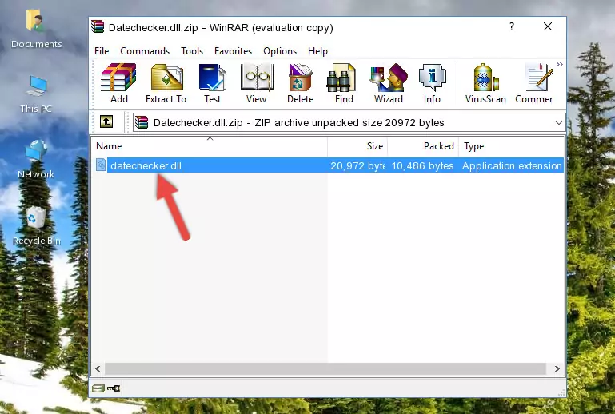
Task: Go up one folder level
Action: [106, 122]
